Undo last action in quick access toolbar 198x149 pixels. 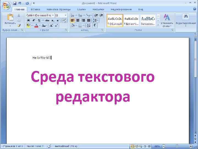point(20,3)
